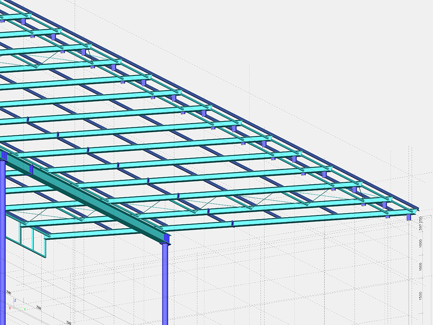Click the upper 1000 dimension label

420,243
